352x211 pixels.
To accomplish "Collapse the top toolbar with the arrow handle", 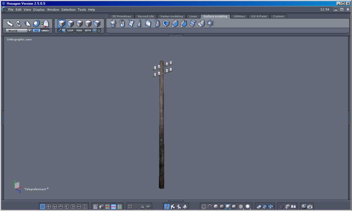I will (x=176, y=35).
